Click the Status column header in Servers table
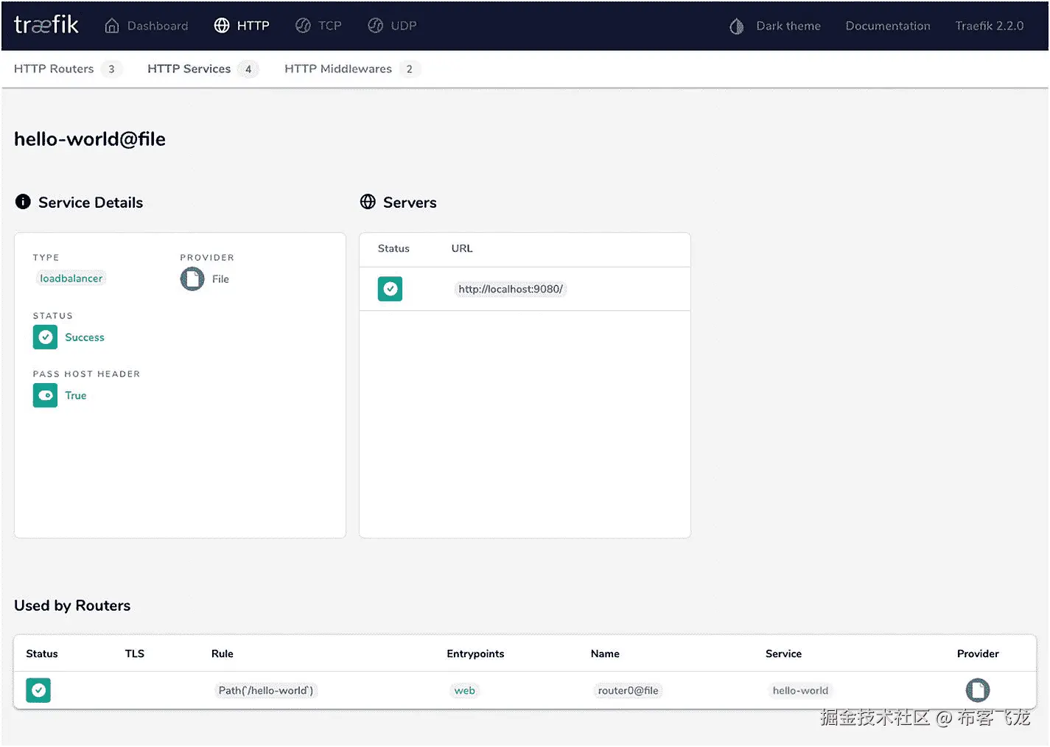This screenshot has width=1050, height=747. (393, 248)
